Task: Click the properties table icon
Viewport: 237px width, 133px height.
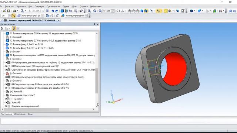Action: click(47, 11)
